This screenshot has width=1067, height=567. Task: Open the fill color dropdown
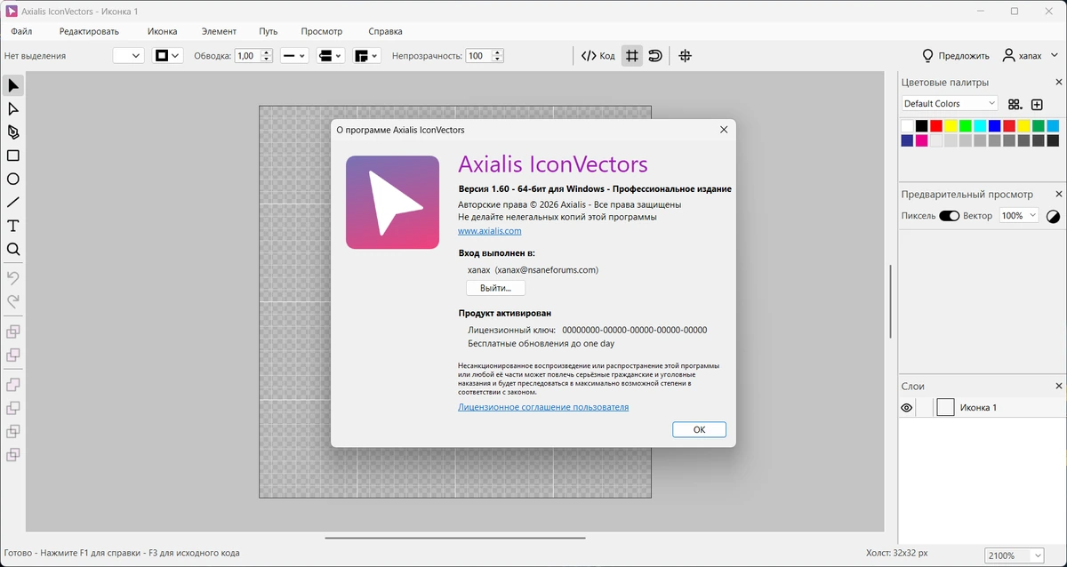129,55
